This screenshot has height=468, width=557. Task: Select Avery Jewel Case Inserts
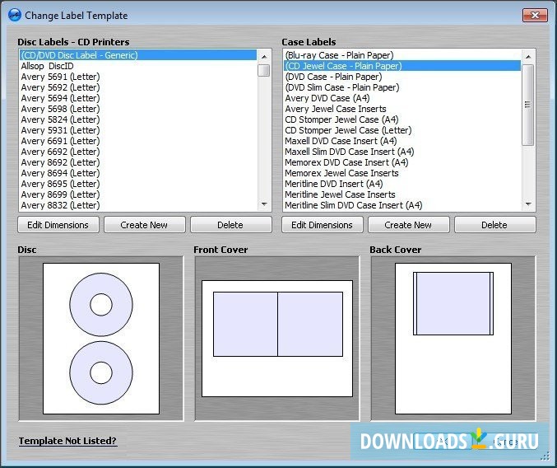pos(402,109)
